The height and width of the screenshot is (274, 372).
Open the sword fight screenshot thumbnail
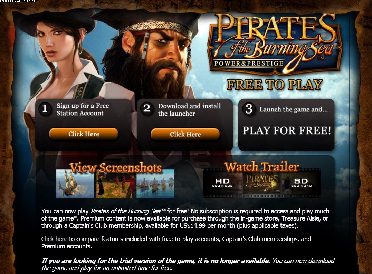(115, 184)
